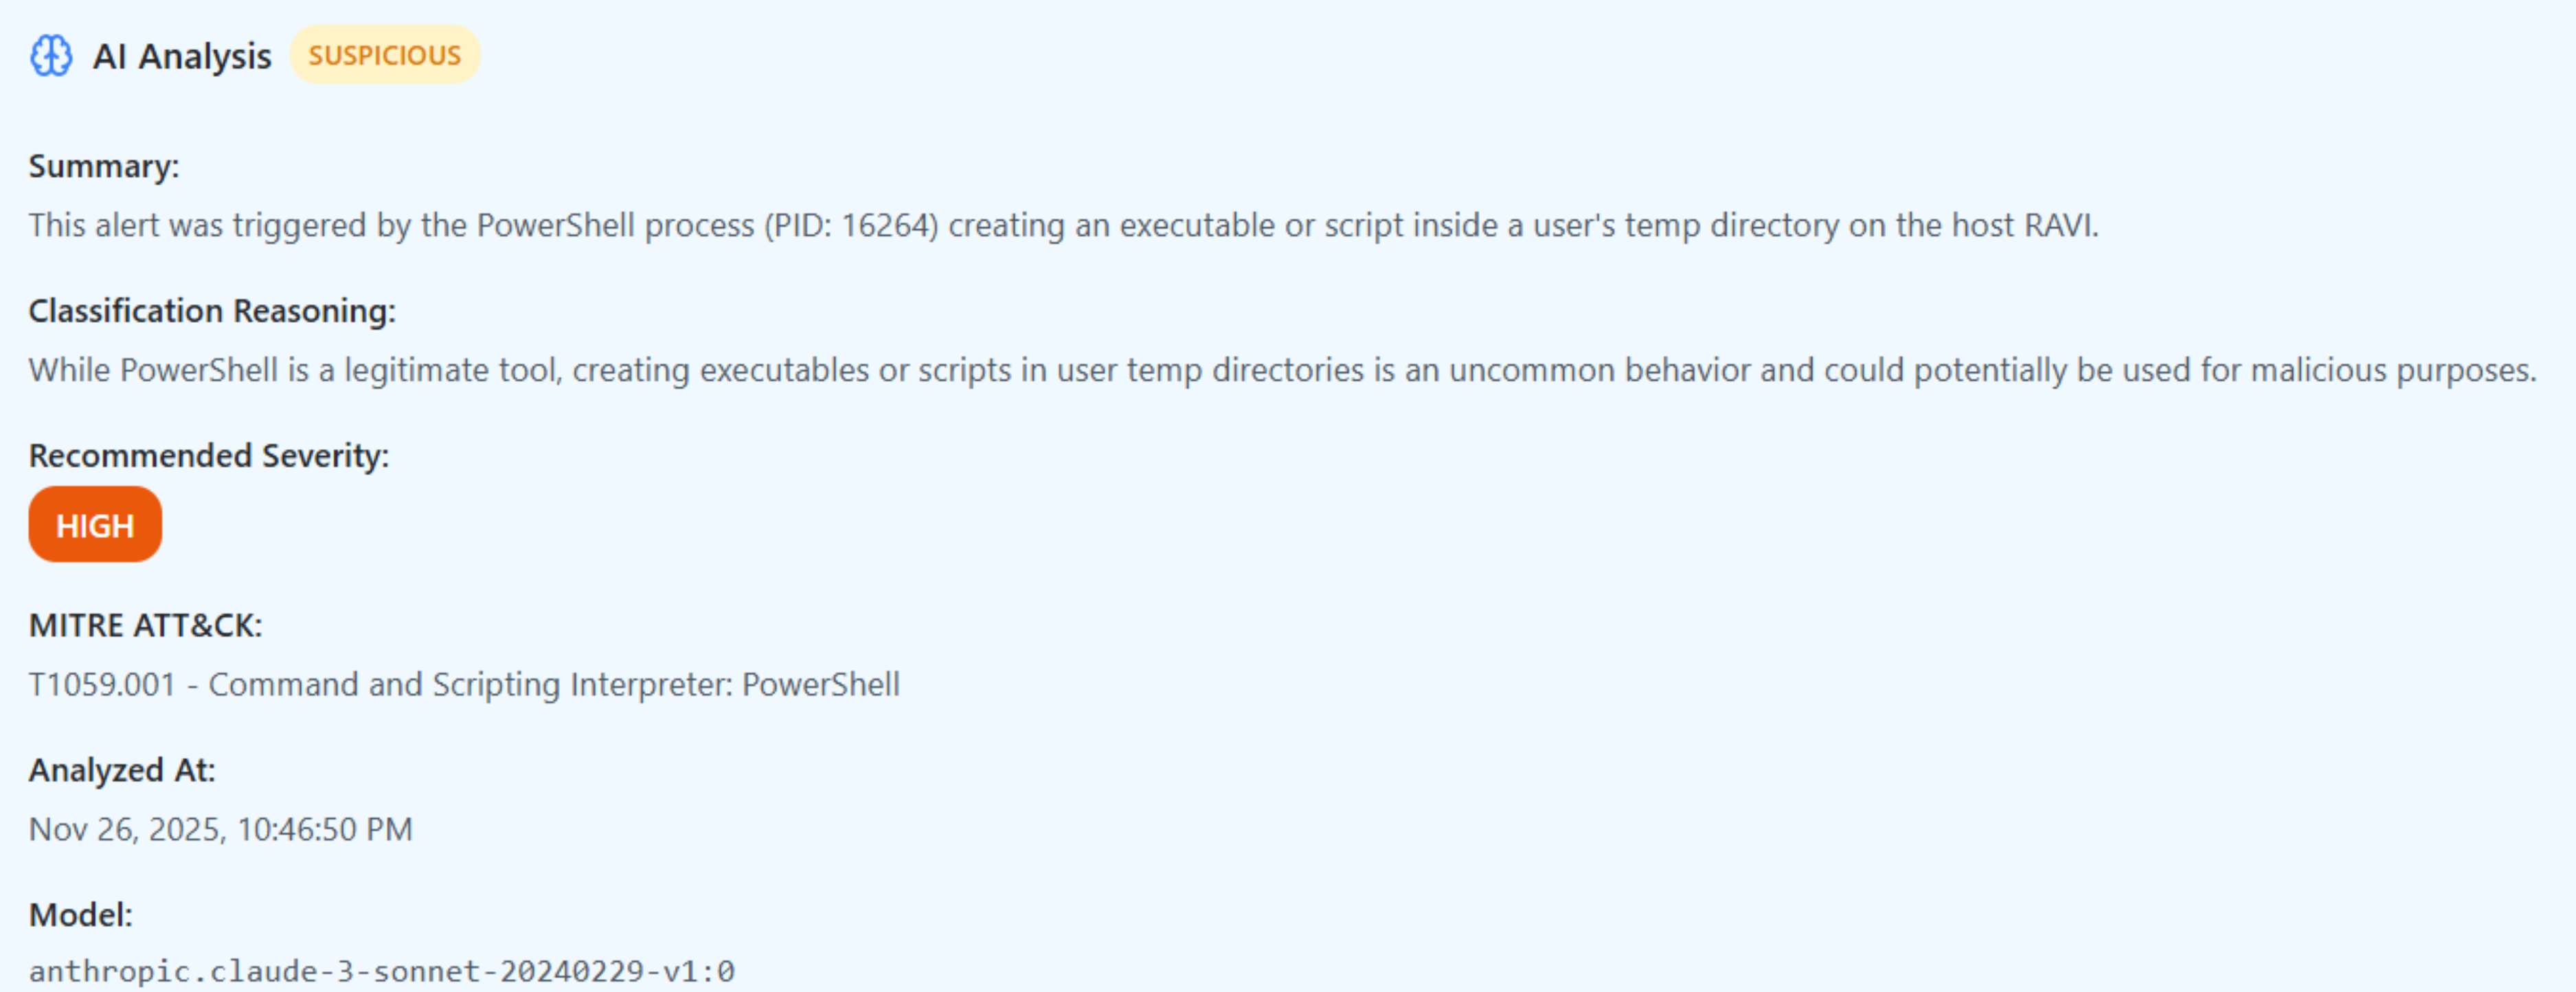Click the AI Analysis brain icon
Image resolution: width=2576 pixels, height=992 pixels.
click(x=50, y=55)
